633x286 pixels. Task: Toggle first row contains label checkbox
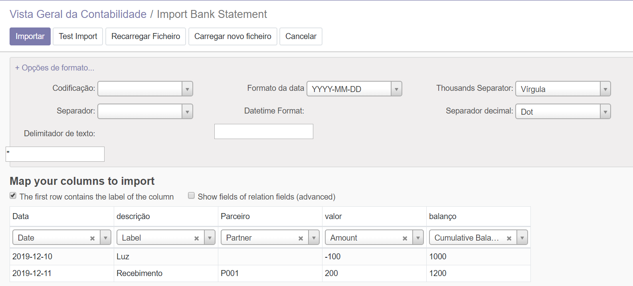point(13,196)
